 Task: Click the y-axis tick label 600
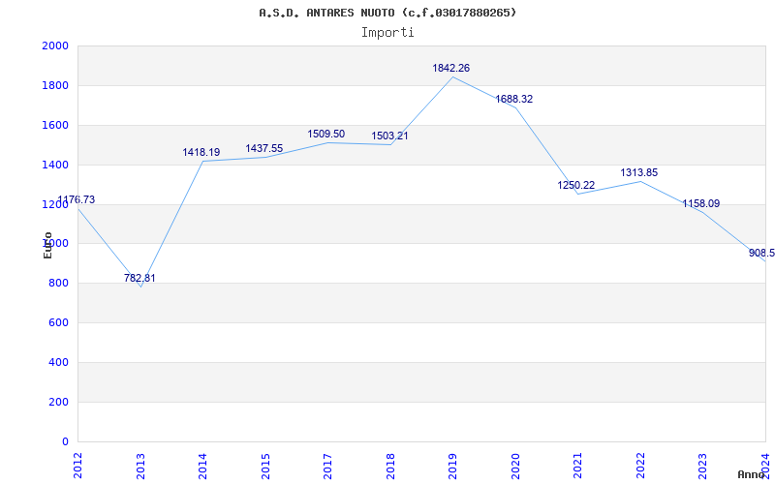tap(58, 323)
